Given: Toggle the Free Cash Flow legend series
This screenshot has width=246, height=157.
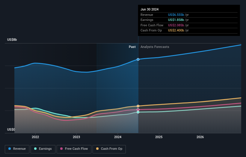Looking at the screenshot, I should 74,149.
